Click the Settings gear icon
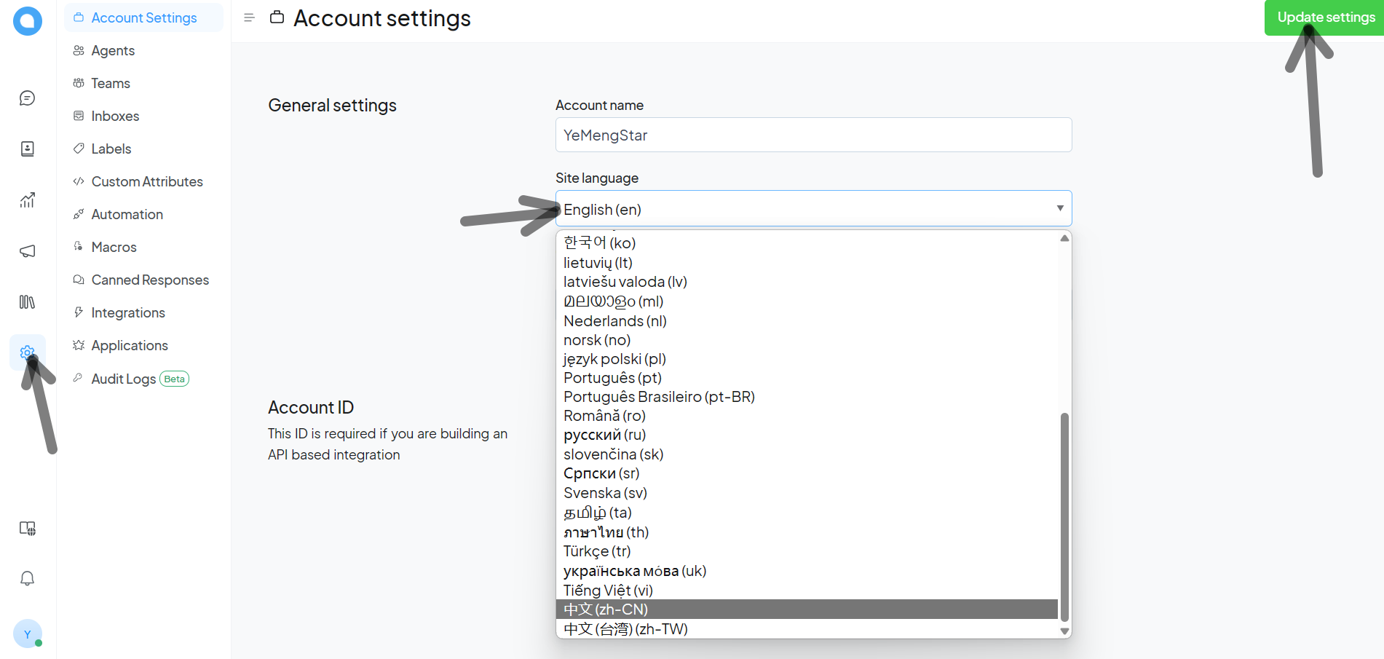 [27, 352]
